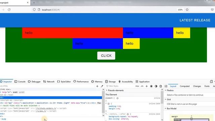Select the eyedropper color picker tool
The height and width of the screenshot is (121, 215).
102,86
